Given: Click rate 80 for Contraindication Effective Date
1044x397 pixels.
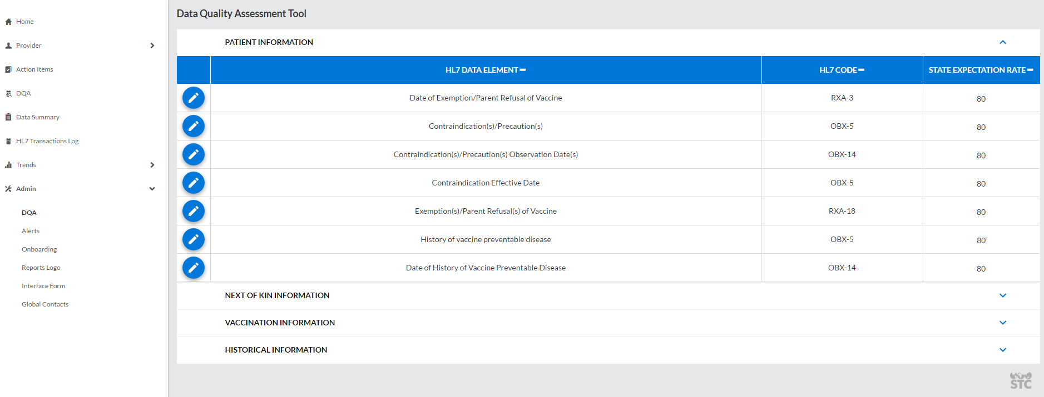Looking at the screenshot, I should click(x=981, y=184).
